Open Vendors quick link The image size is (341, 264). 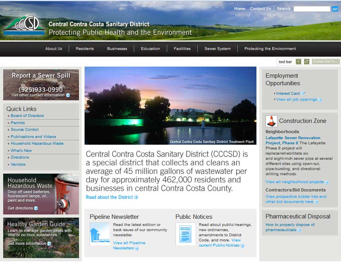pos(18,165)
